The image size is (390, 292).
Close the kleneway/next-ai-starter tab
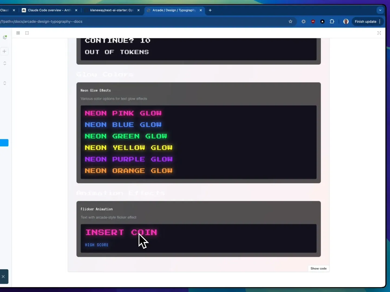click(139, 10)
